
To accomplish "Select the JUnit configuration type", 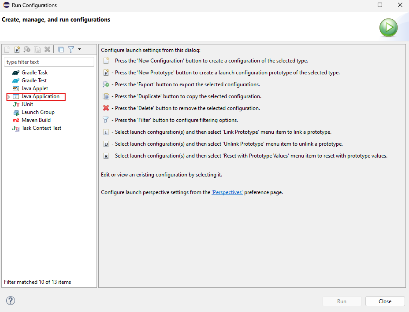I will coord(27,104).
